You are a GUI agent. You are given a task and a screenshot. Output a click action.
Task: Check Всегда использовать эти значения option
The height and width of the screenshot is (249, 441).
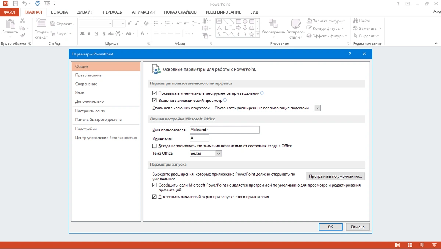tap(154, 146)
